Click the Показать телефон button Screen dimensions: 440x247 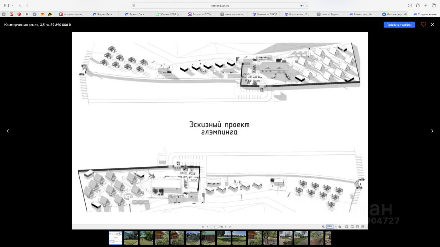click(399, 25)
